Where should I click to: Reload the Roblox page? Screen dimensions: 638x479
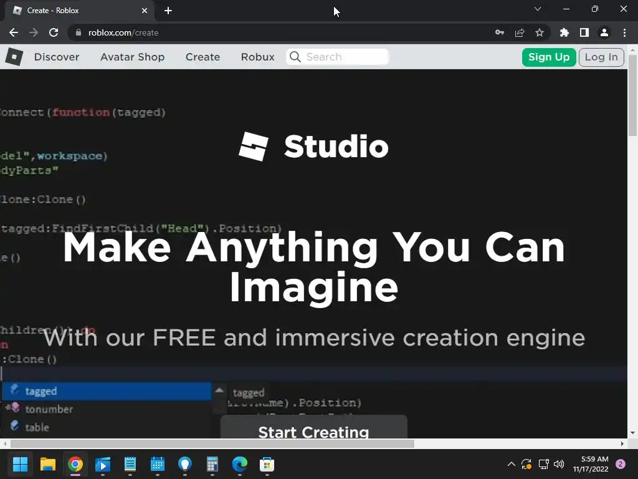click(54, 32)
